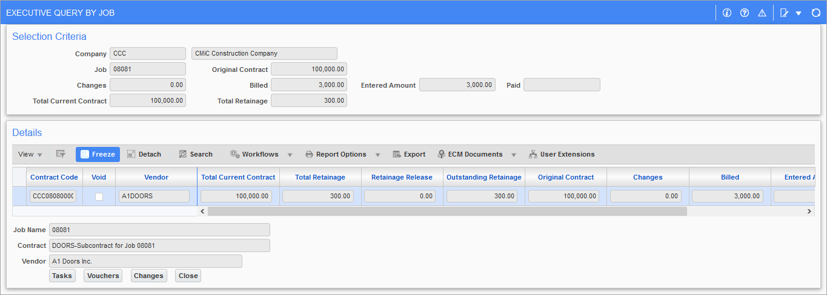The image size is (827, 295).
Task: Open the information icon in title bar
Action: pyautogui.click(x=728, y=13)
